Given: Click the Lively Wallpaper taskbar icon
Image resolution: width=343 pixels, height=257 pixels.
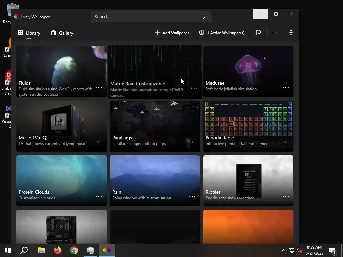Looking at the screenshot, I should pos(107,250).
